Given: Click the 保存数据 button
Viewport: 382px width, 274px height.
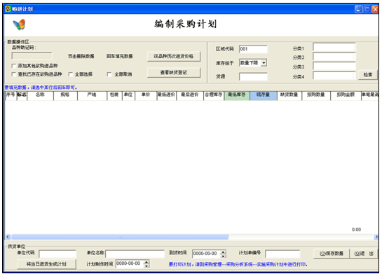Looking at the screenshot, I should tap(332, 254).
